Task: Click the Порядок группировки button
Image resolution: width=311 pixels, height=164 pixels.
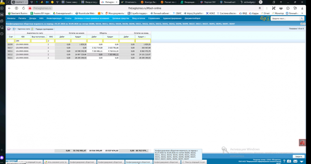Action: pyautogui.click(x=45, y=29)
